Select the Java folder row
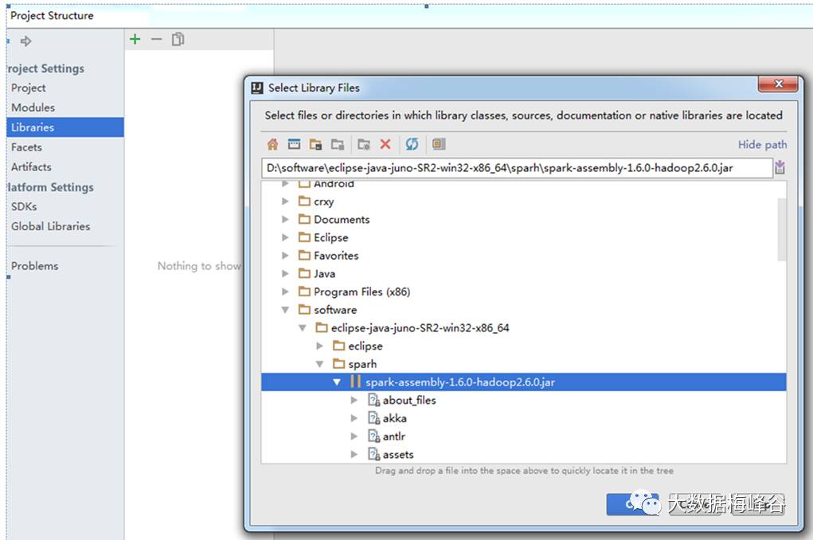 (x=524, y=273)
